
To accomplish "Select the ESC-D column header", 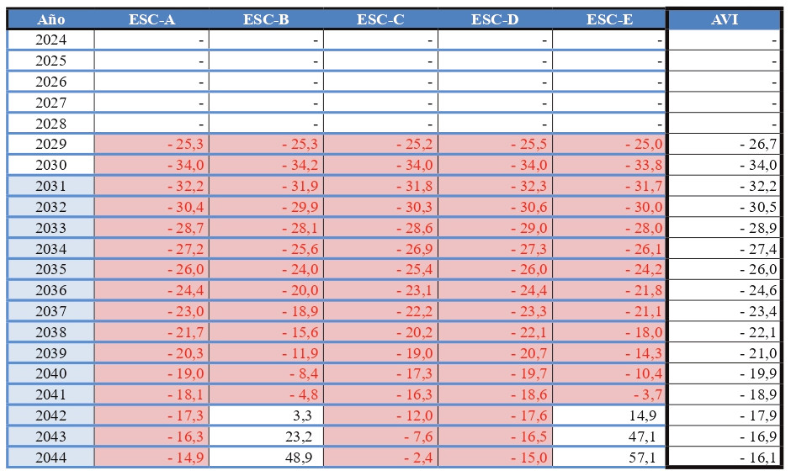I will 495,19.
